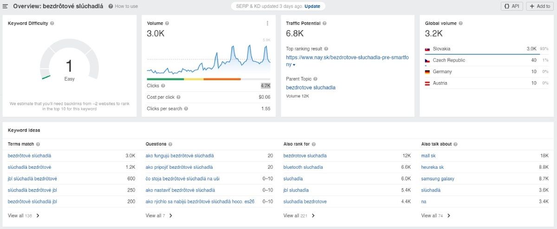Open the Volume card three-dot menu
Screen dimensions: 557x229
(x=267, y=23)
